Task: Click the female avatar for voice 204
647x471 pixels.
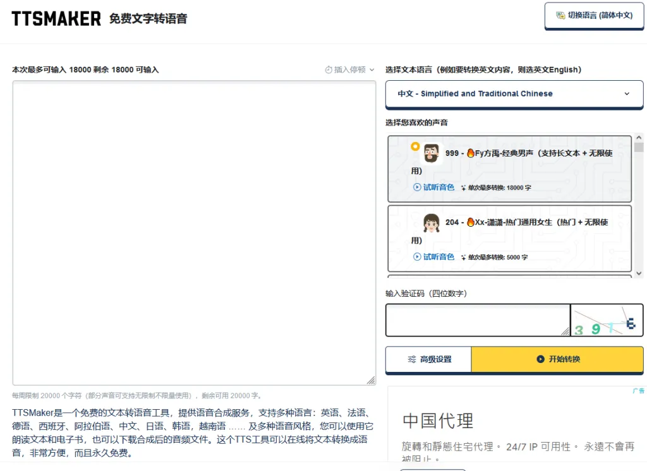Action: pyautogui.click(x=431, y=223)
